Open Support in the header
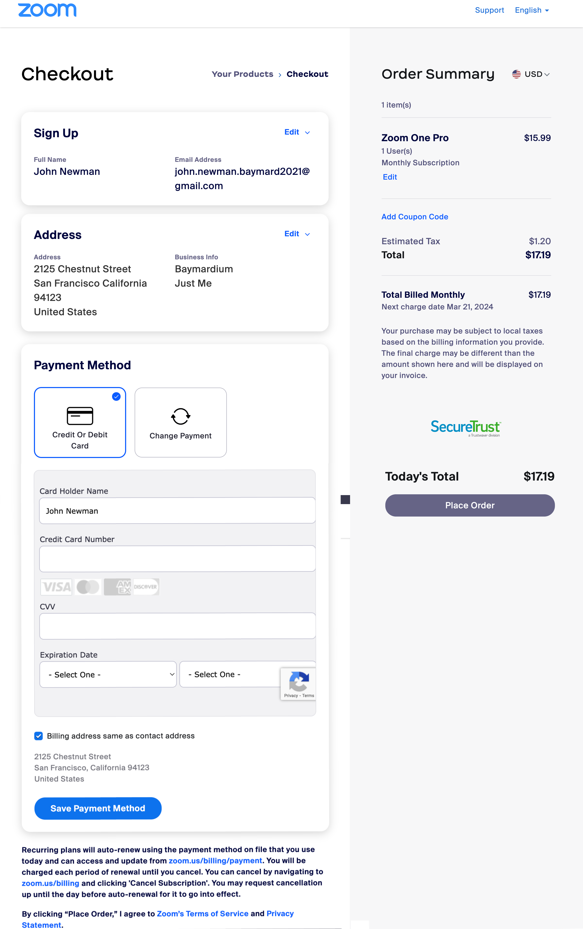Image resolution: width=583 pixels, height=929 pixels. [489, 10]
